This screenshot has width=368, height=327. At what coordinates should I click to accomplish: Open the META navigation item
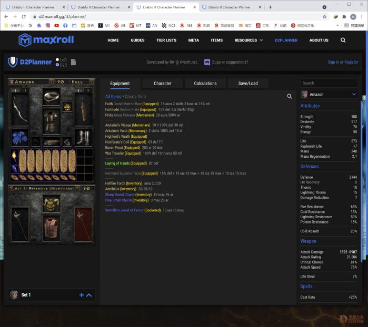click(194, 40)
